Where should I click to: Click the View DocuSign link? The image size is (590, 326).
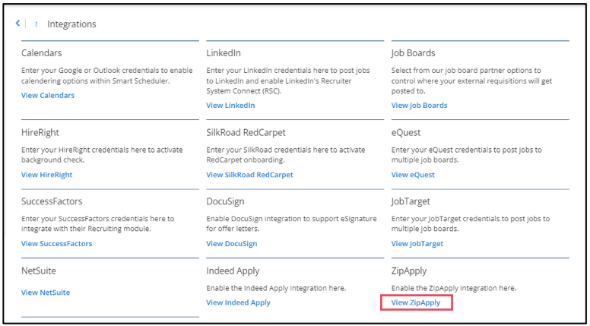(231, 244)
